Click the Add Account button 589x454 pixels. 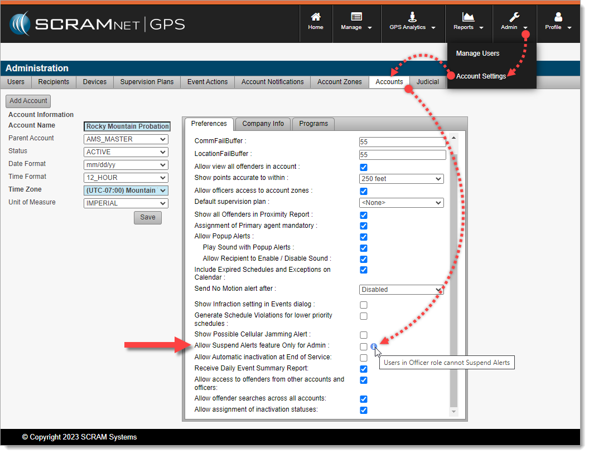tap(28, 101)
